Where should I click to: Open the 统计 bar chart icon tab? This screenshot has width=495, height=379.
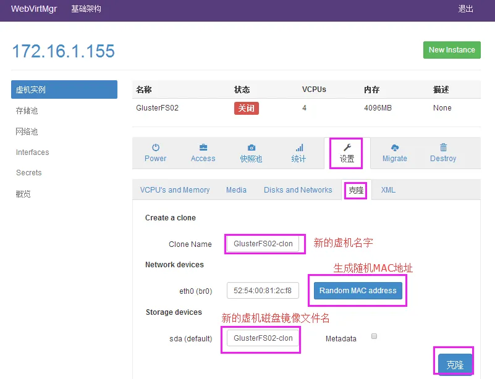point(298,153)
